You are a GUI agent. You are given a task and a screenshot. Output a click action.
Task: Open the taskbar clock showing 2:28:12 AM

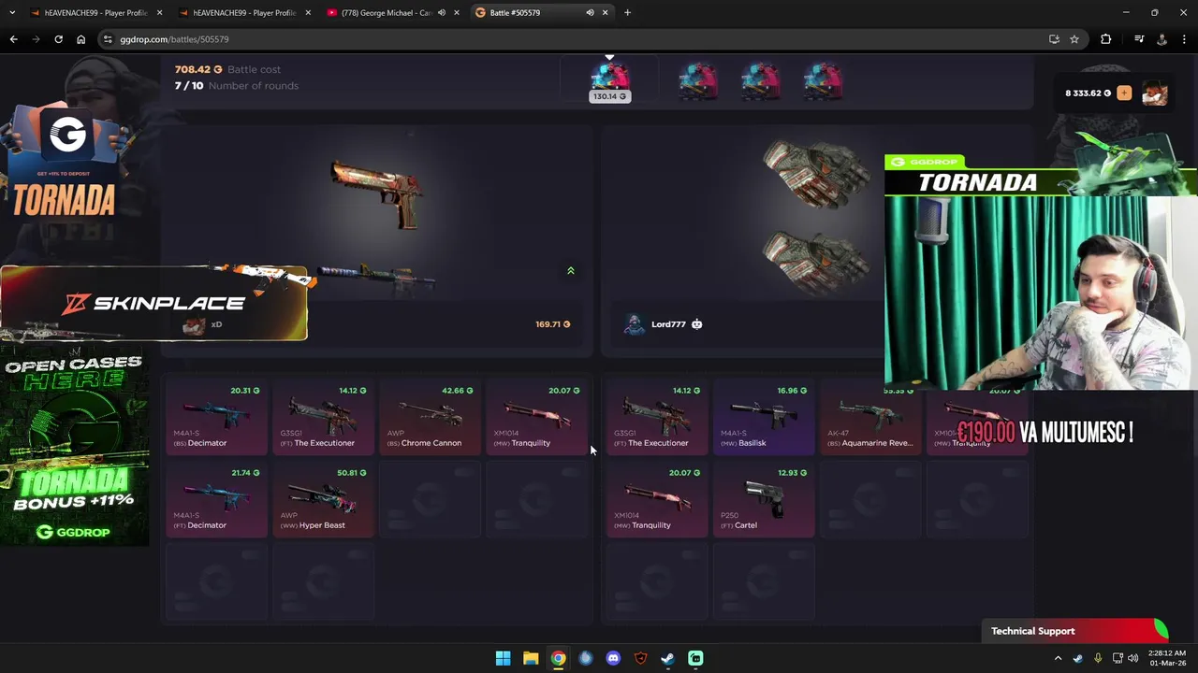[1167, 658]
